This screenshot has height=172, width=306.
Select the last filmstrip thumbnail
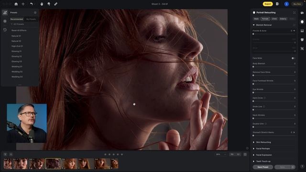click(x=115, y=163)
